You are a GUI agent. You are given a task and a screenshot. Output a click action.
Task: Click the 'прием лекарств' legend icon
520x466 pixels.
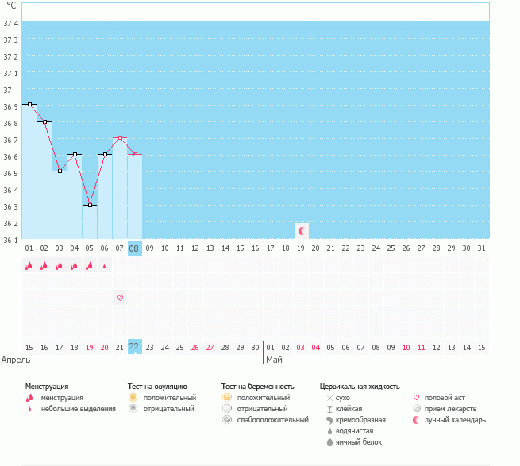pos(418,408)
